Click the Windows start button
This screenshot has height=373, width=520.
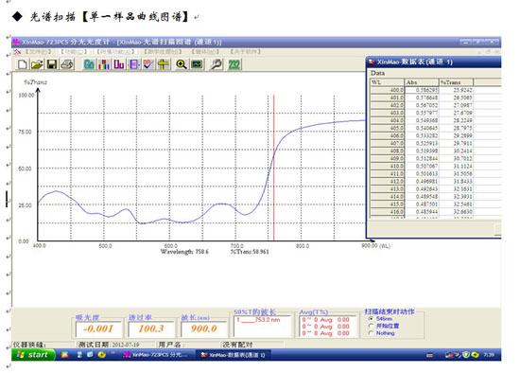33,355
